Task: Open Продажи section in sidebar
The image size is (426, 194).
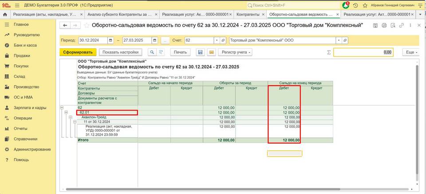Action: pos(22,56)
